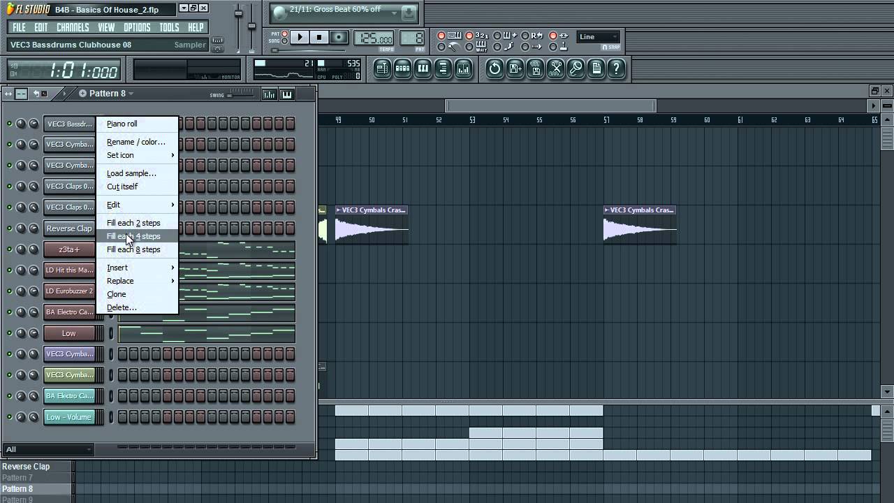Screen dimensions: 894x503
Task: Click the undo history circular arrow icon
Action: [x=494, y=68]
